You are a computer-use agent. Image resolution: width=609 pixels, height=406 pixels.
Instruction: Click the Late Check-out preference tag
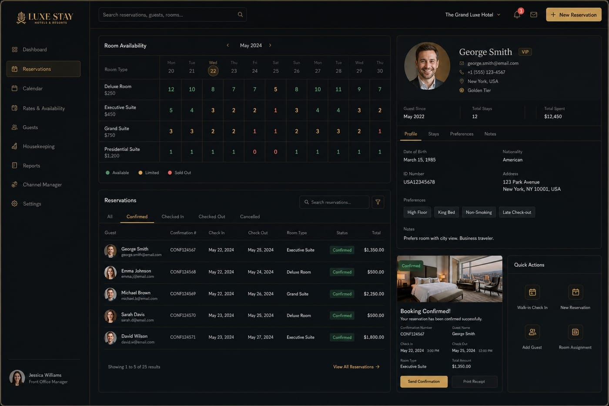[x=517, y=212]
